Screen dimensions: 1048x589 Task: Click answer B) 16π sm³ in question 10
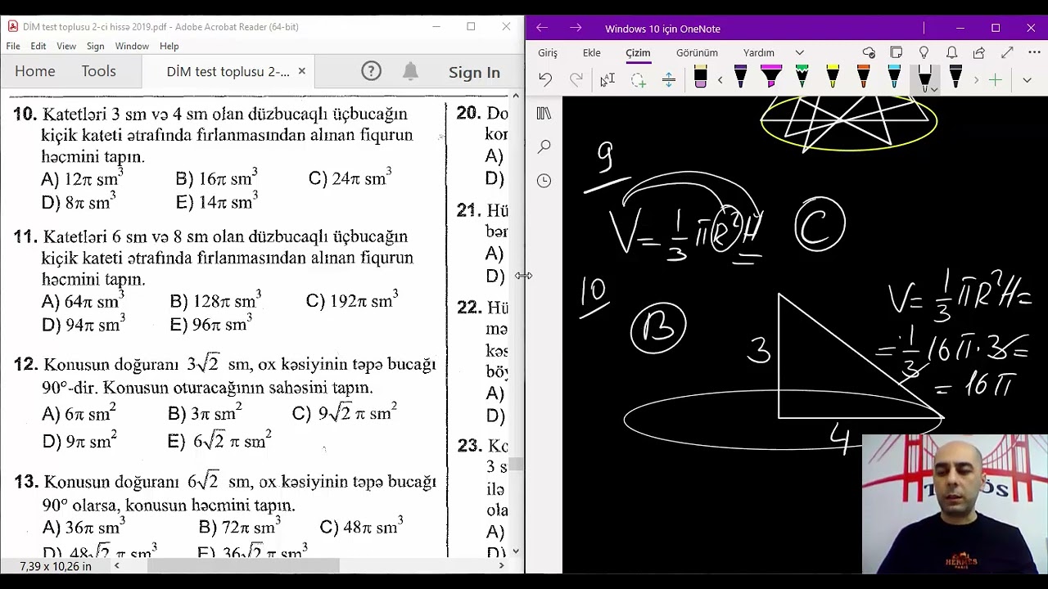click(216, 178)
